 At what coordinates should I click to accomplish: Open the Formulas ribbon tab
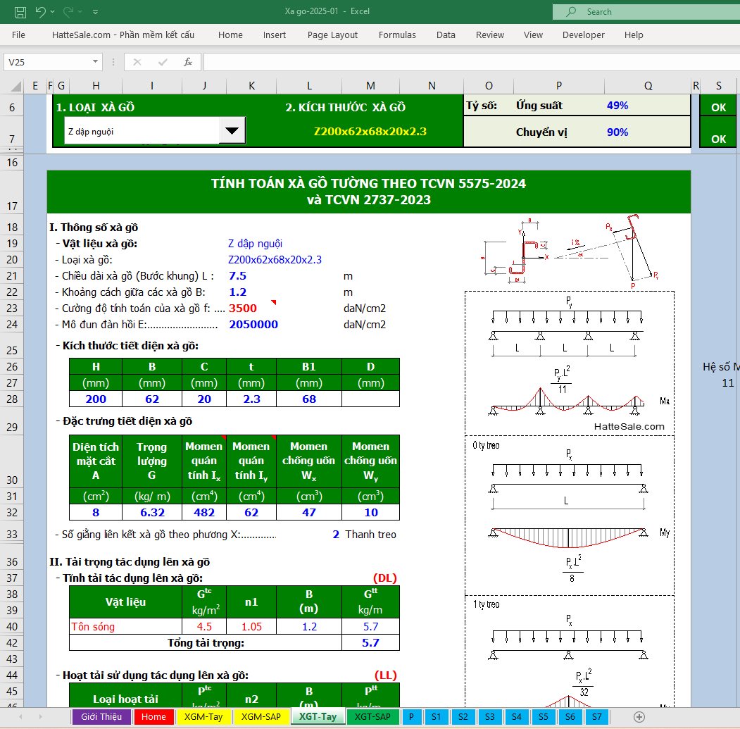[397, 35]
